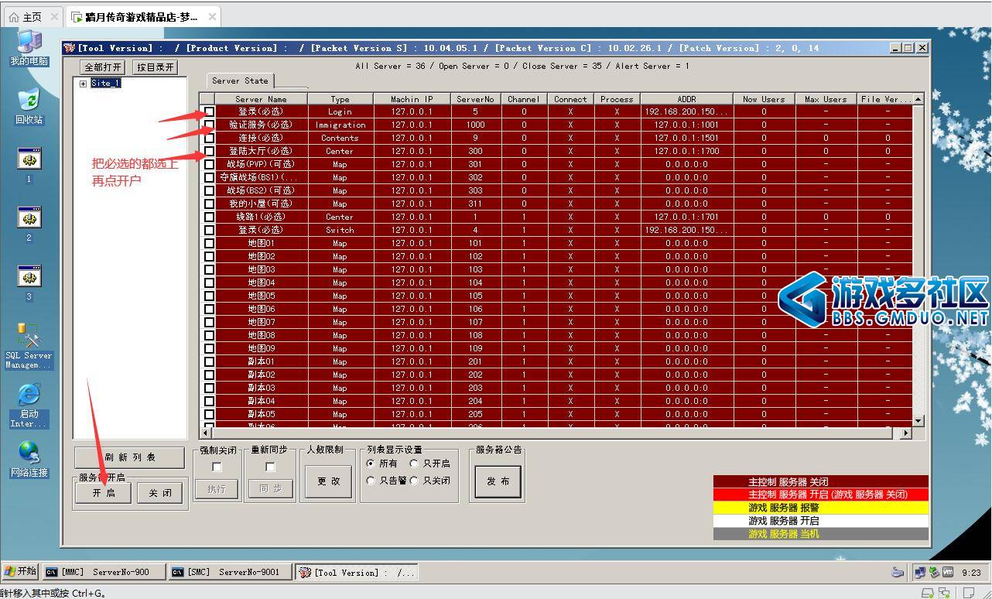Open the 网络连接 desktop icon
The width and height of the screenshot is (992, 599).
[x=29, y=459]
